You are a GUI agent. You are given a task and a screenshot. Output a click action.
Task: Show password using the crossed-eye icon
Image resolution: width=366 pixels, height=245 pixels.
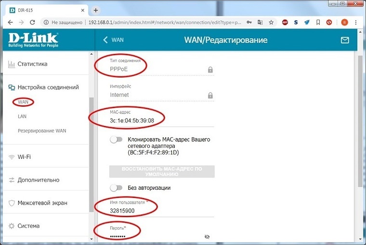coord(208,237)
